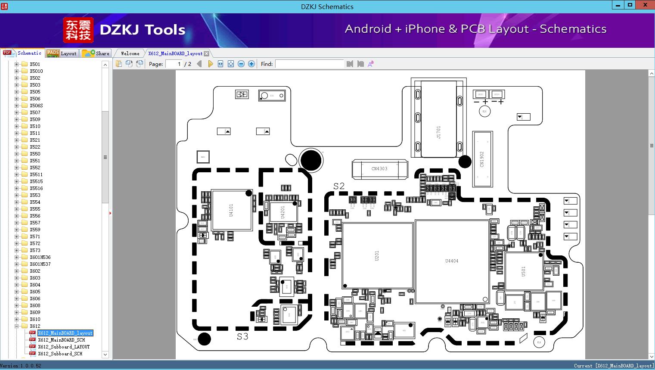
Task: Click the match case search icon
Action: click(371, 64)
